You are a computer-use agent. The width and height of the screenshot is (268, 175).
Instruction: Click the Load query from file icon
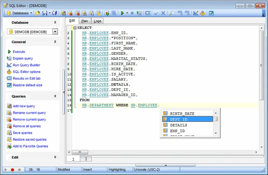coord(37,13)
